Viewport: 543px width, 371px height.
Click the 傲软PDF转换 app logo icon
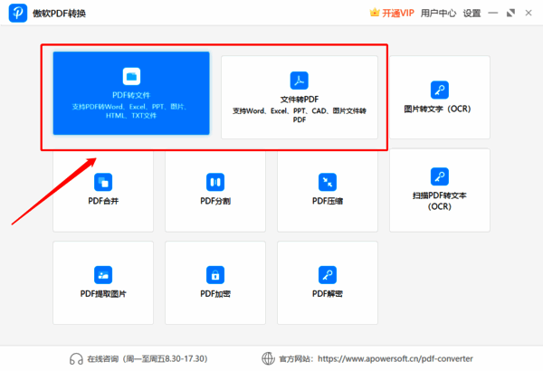tap(18, 13)
